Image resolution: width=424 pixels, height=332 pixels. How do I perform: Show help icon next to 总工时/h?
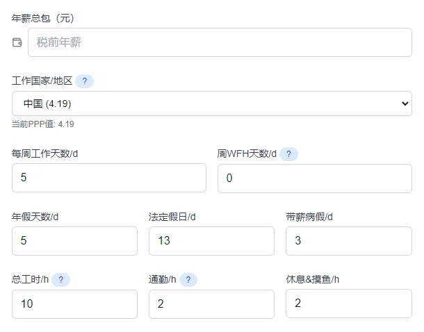click(60, 280)
